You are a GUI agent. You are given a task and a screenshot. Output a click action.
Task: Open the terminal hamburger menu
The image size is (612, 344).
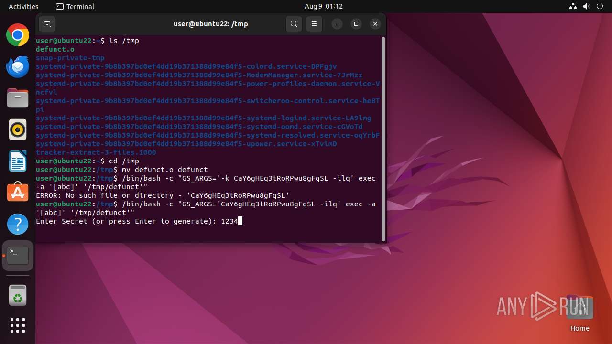tap(314, 24)
